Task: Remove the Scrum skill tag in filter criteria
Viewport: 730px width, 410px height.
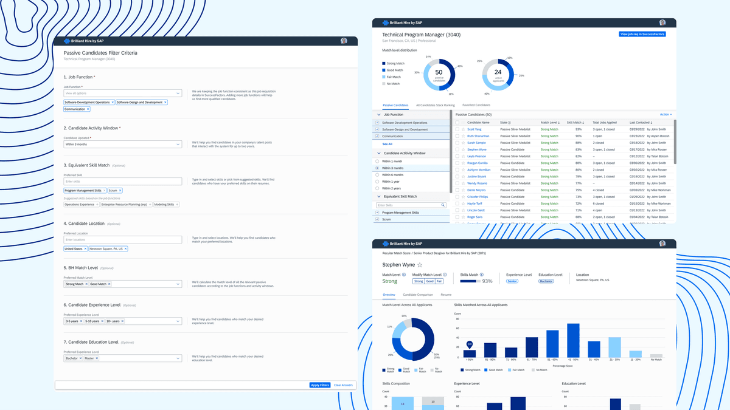Action: [120, 191]
